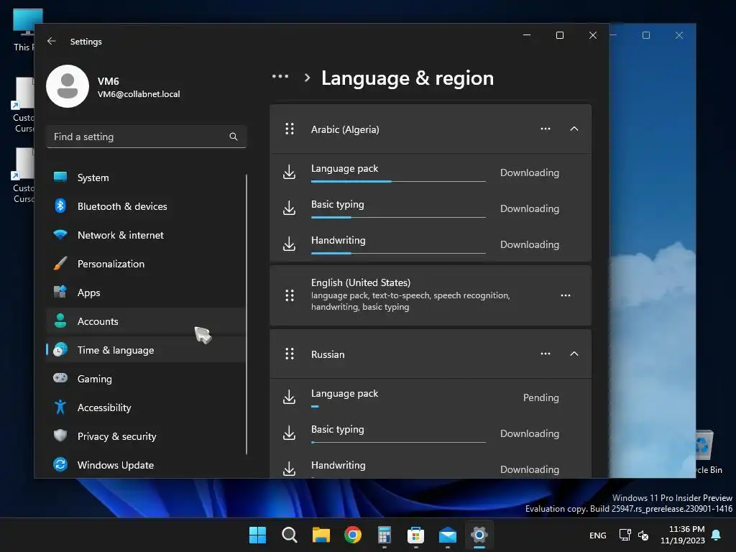The width and height of the screenshot is (736, 552).
Task: Open Accessibility settings
Action: point(145,408)
